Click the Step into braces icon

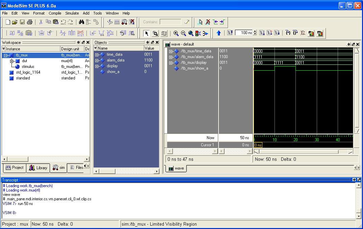point(288,33)
